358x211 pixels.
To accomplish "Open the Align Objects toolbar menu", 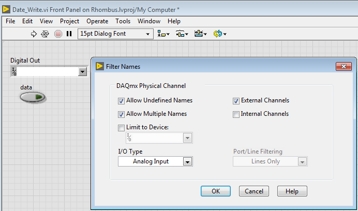I will click(163, 34).
